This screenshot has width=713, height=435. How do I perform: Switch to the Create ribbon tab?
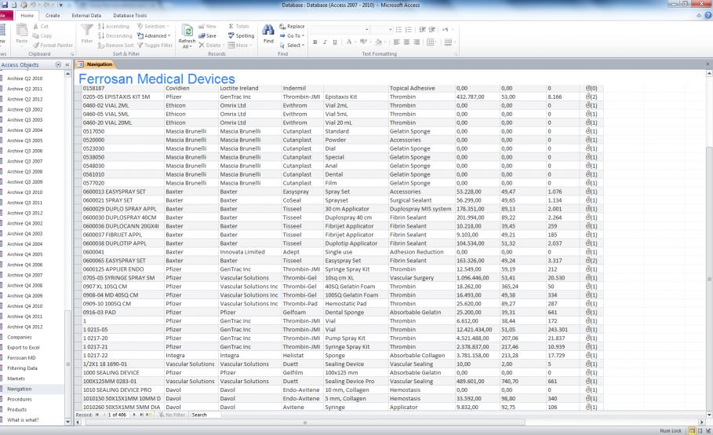[x=53, y=16]
